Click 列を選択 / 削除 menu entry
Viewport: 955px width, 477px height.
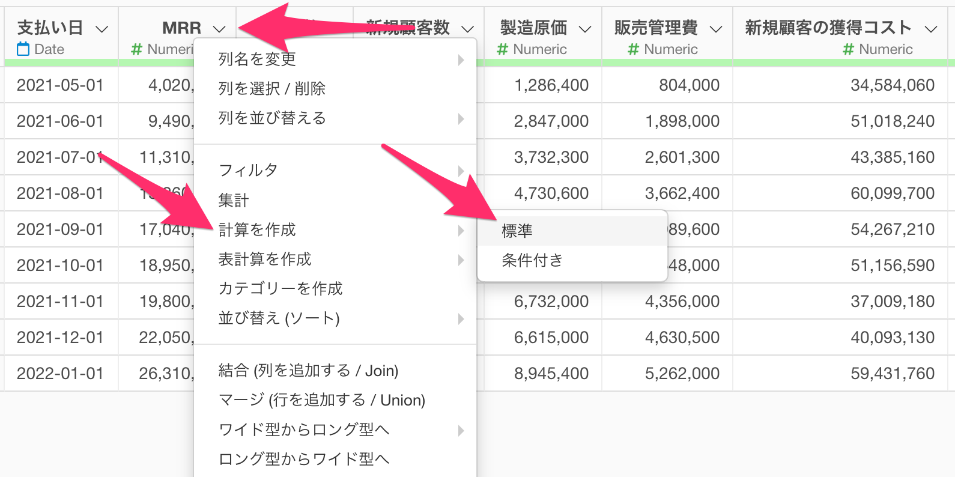tap(271, 88)
